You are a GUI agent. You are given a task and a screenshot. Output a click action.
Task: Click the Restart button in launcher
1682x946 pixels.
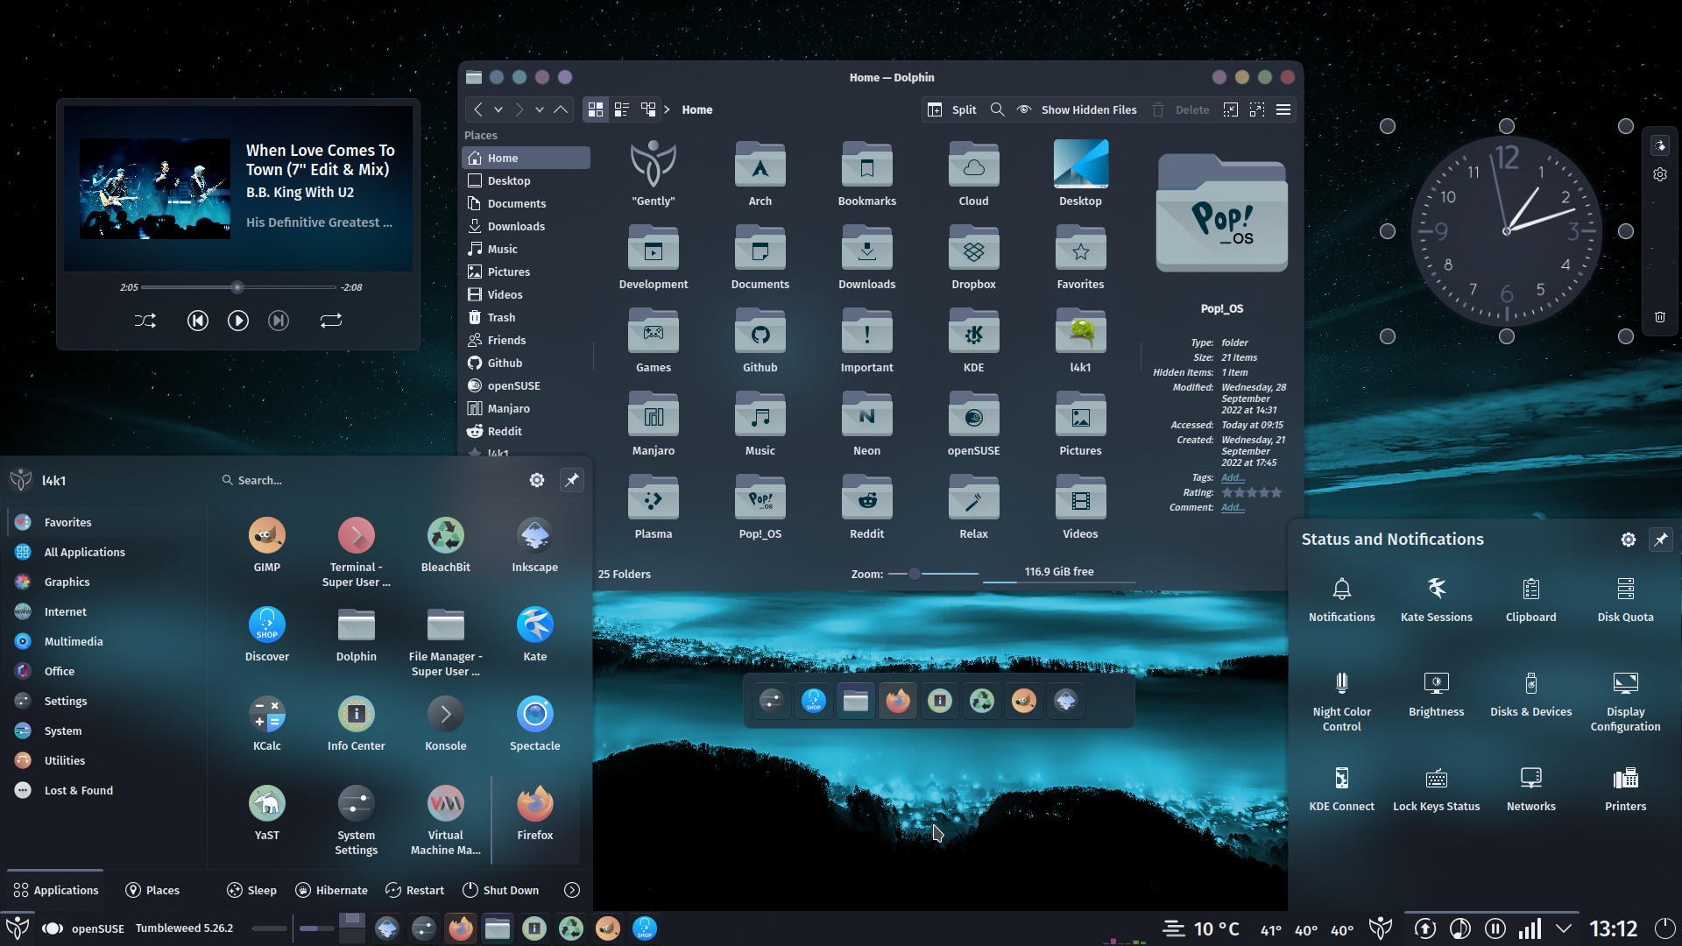point(414,890)
